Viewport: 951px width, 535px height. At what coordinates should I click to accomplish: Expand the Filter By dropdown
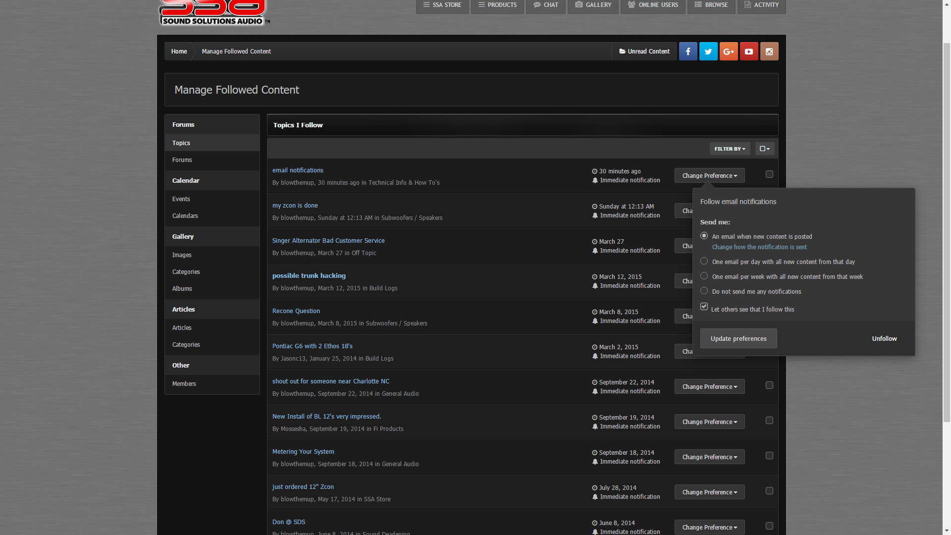730,149
